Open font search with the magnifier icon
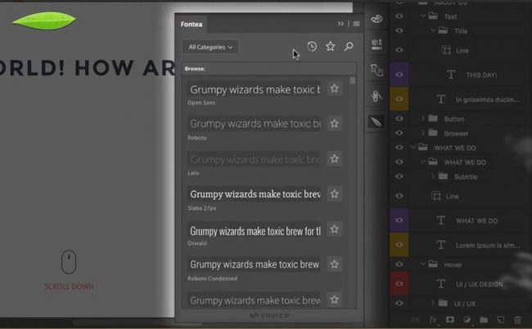The image size is (532, 329). (x=349, y=47)
